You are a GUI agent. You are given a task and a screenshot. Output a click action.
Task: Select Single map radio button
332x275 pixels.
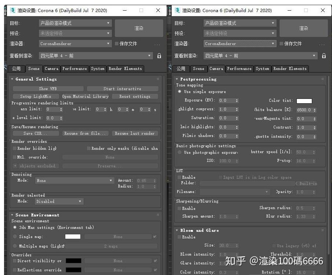point(15,236)
